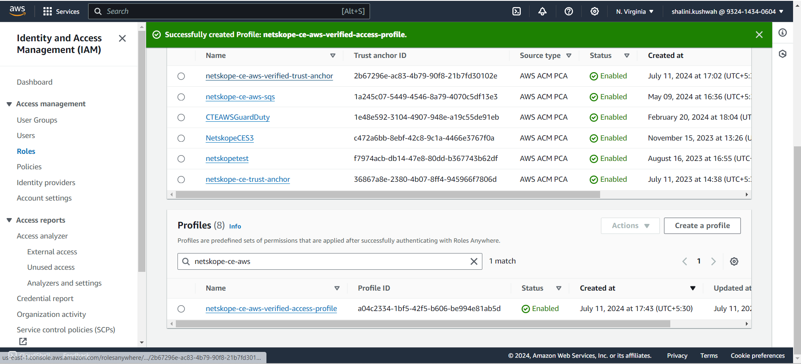Screen dimensions: 801x364
Task: Select netskope-ce-aws-verified-access-profile radio button
Action: coord(181,309)
